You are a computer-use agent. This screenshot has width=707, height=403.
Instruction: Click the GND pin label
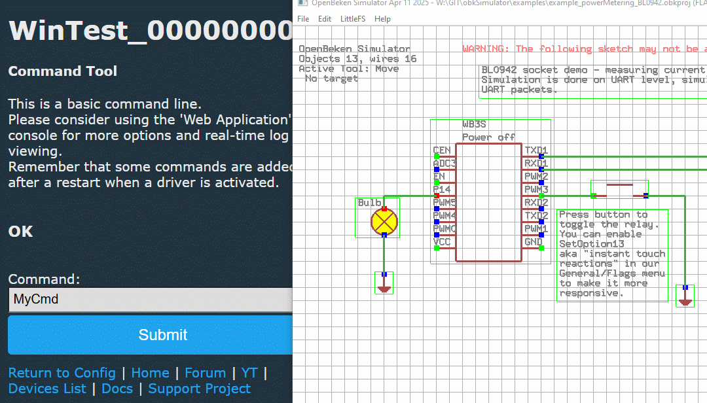click(534, 241)
